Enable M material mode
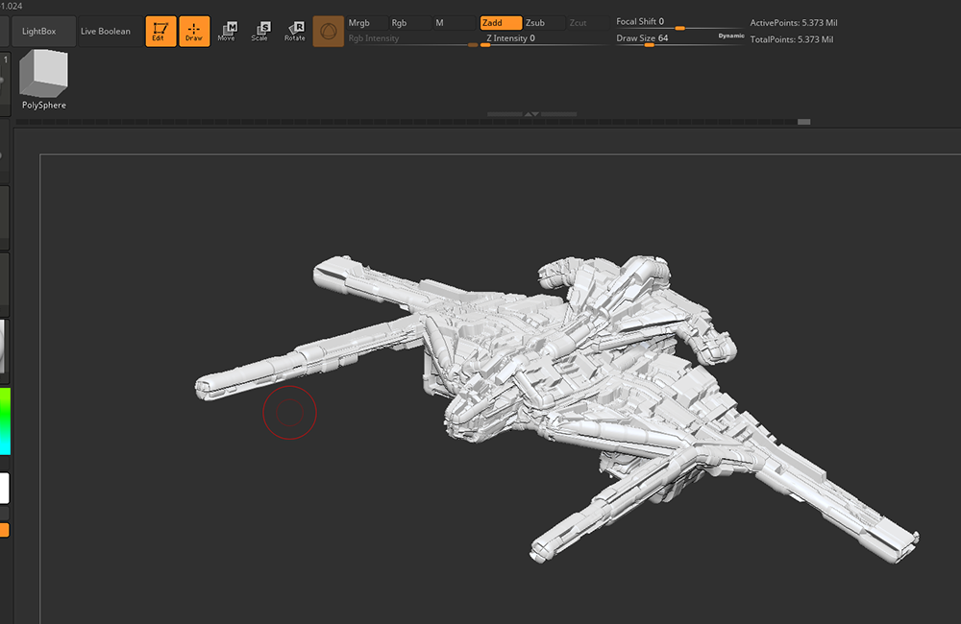Image resolution: width=961 pixels, height=624 pixels. coord(455,23)
